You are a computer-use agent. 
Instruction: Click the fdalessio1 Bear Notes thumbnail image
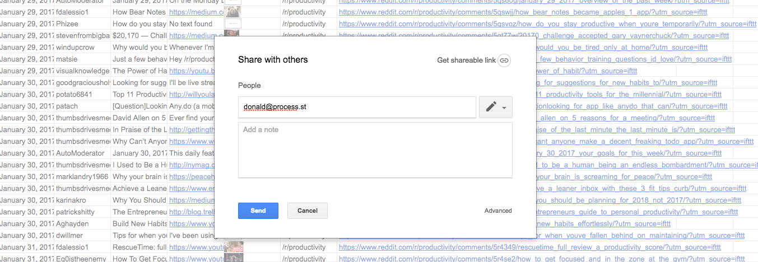[232, 12]
